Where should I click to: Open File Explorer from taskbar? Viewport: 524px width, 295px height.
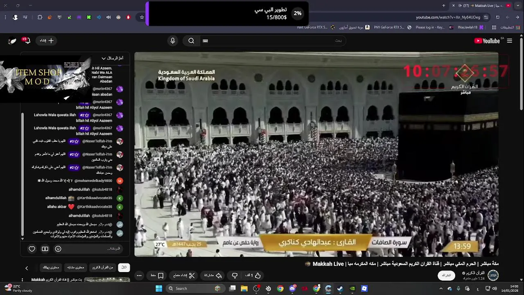244,288
